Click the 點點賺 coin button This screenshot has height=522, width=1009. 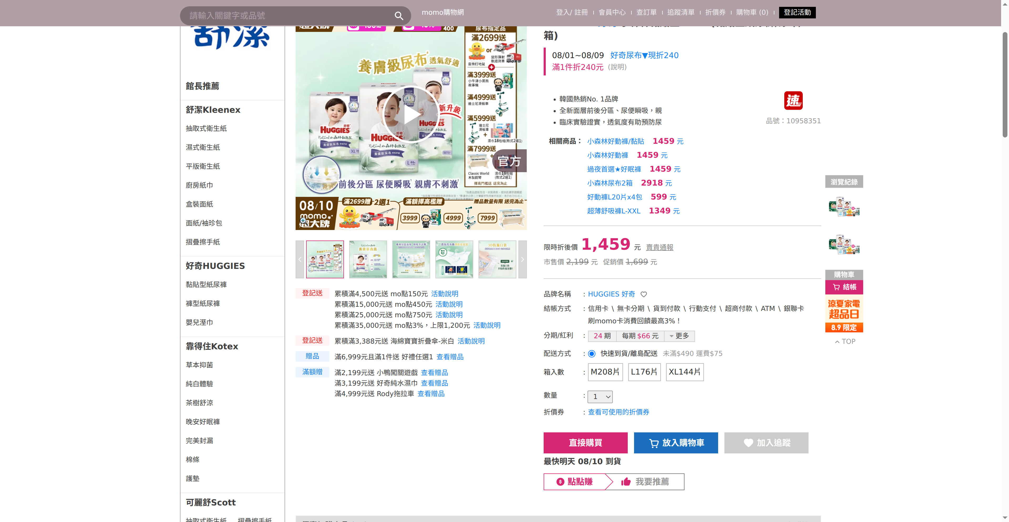(575, 482)
